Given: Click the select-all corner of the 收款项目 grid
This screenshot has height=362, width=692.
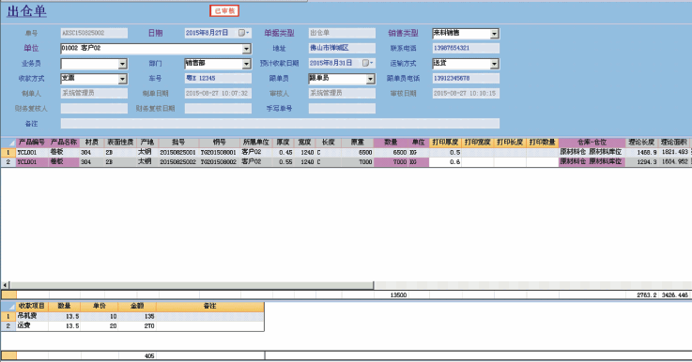Looking at the screenshot, I should point(8,306).
